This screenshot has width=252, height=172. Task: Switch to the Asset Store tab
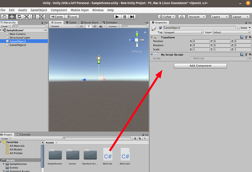[89, 23]
